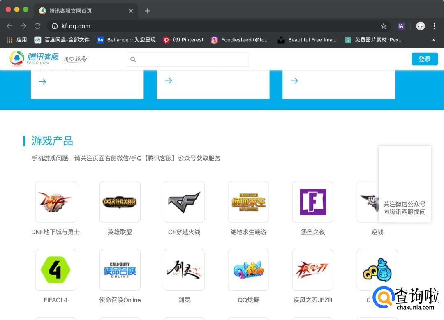Click the 剑灵 game icon
The width and height of the screenshot is (444, 320).
point(184,270)
